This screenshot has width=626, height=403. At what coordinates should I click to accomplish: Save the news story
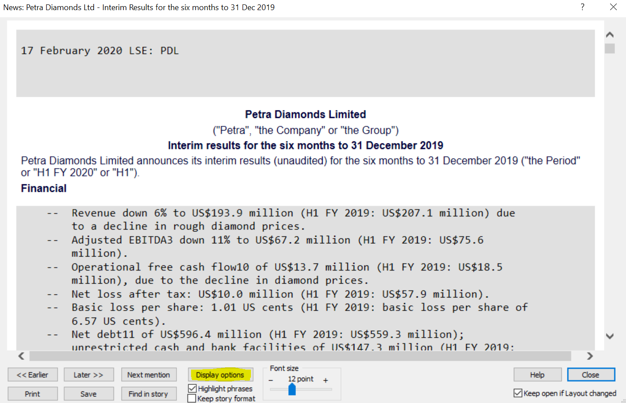pos(88,394)
